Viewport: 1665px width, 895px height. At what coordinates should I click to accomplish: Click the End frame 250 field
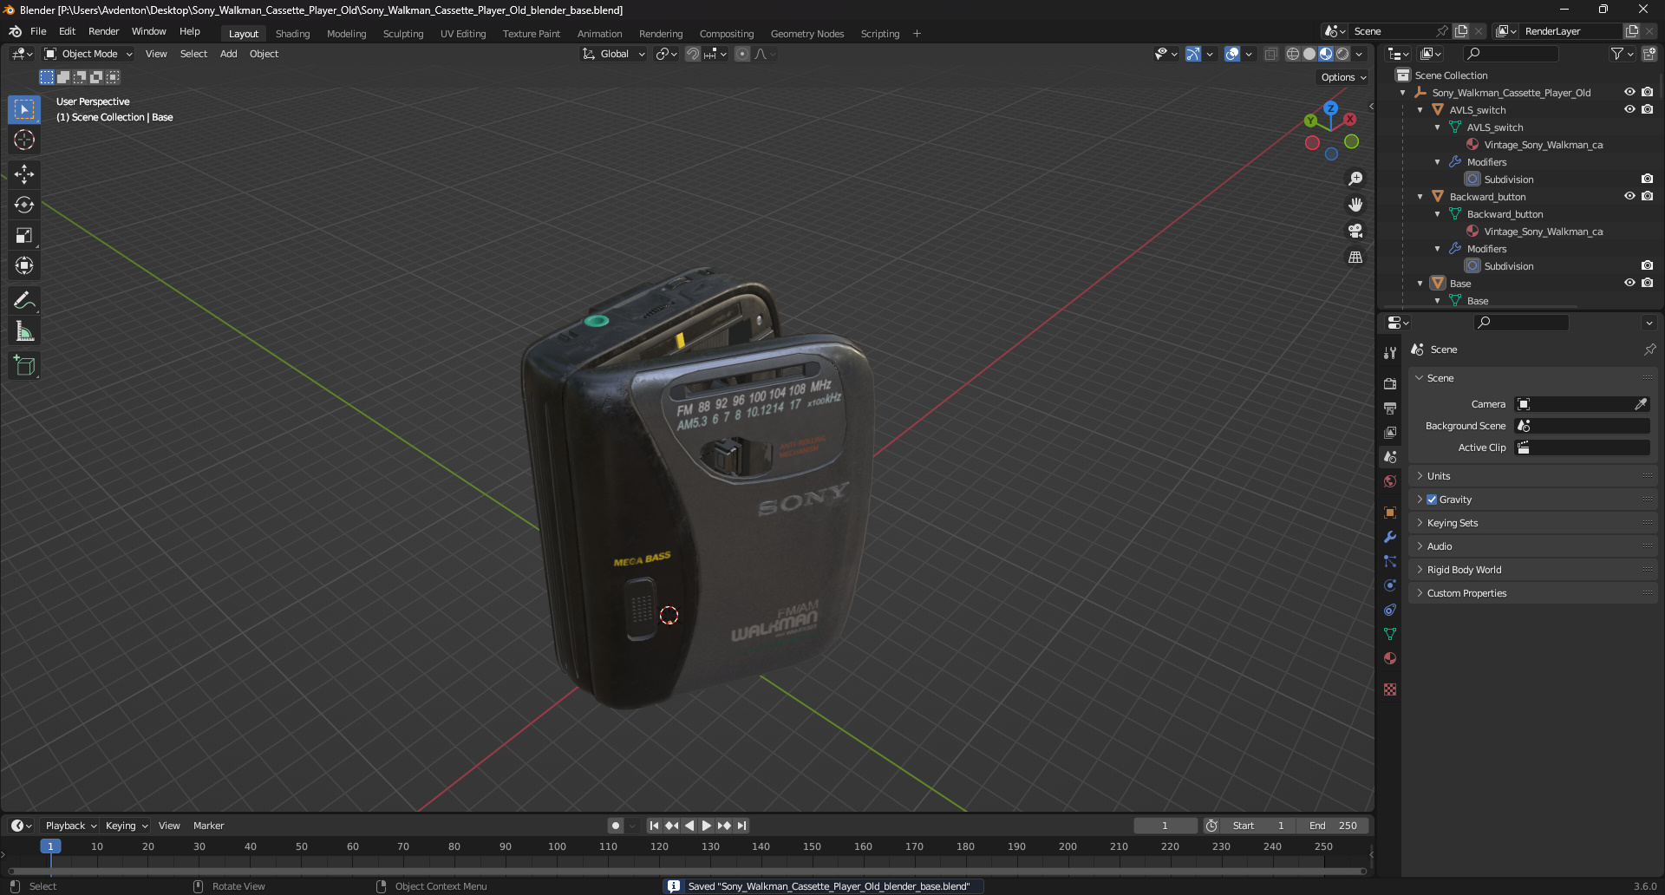point(1333,826)
